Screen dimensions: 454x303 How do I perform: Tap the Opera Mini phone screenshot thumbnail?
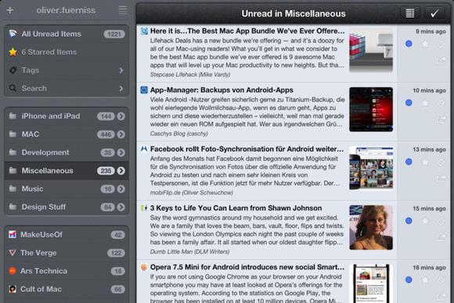371,283
